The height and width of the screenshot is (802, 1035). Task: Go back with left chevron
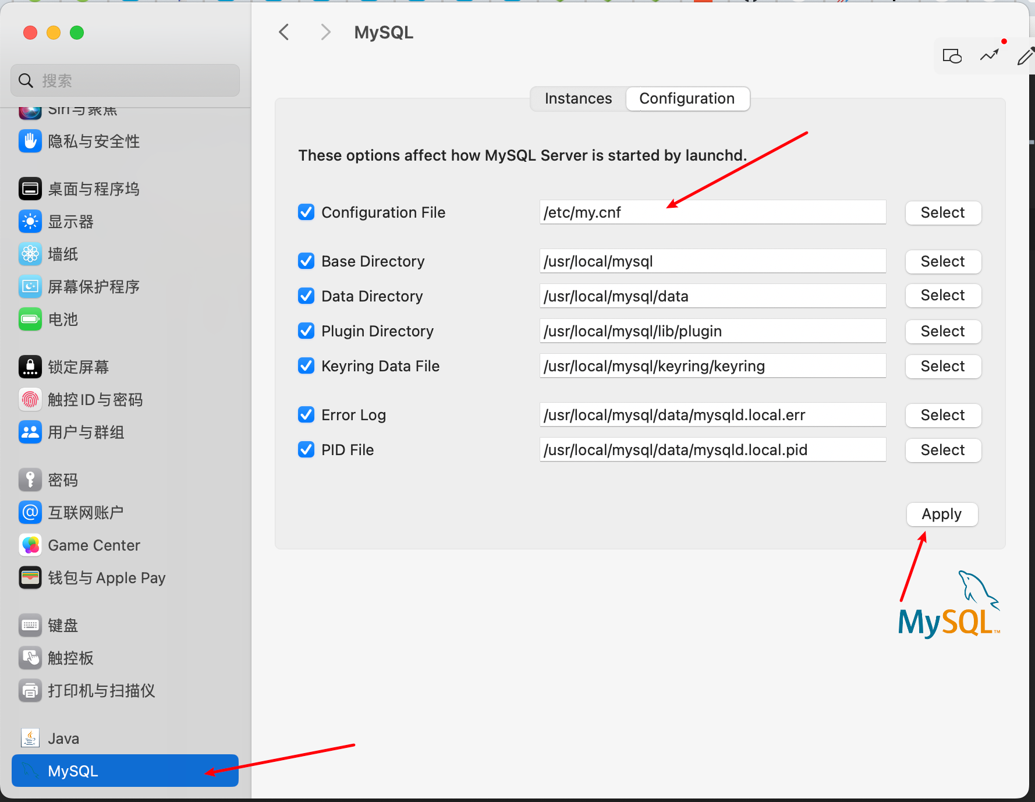pos(284,32)
